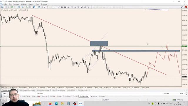This screenshot has width=188, height=106.
Task: Expand the templates dropdown arrow
Action: (41, 7)
